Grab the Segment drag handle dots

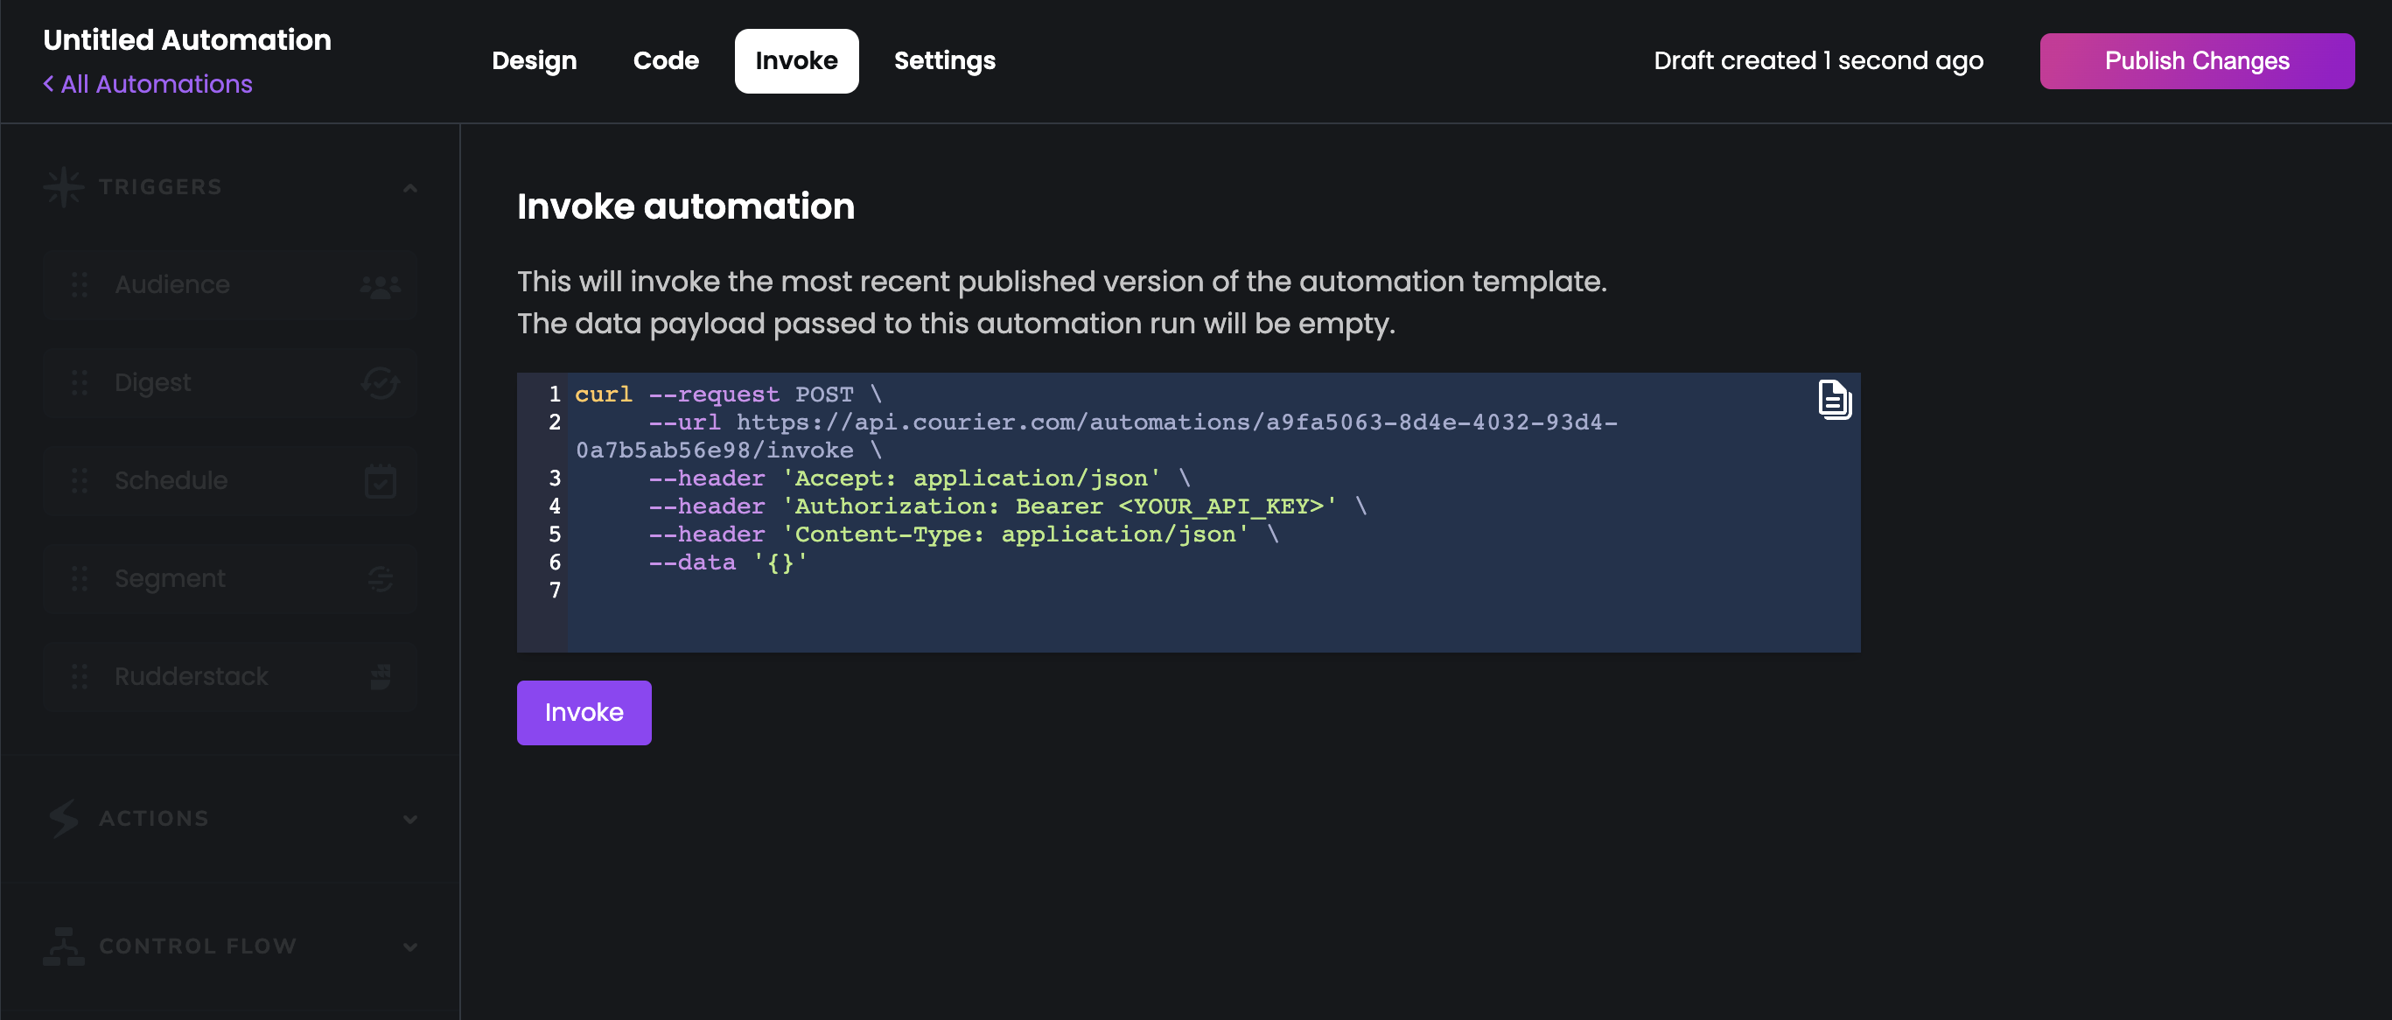coord(80,579)
